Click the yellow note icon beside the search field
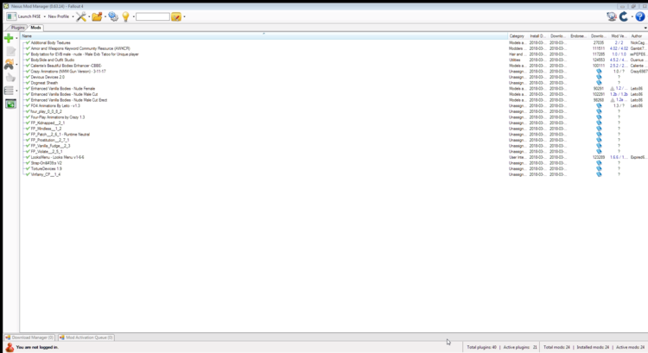This screenshot has height=353, width=648. click(176, 17)
